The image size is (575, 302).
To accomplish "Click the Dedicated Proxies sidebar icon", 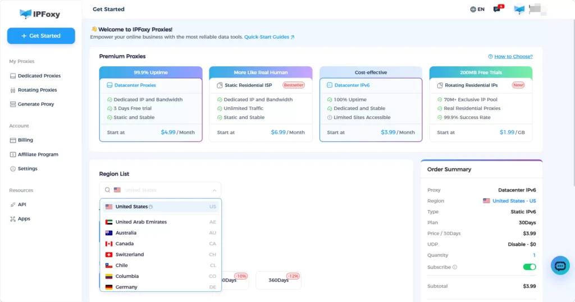I will (13, 76).
